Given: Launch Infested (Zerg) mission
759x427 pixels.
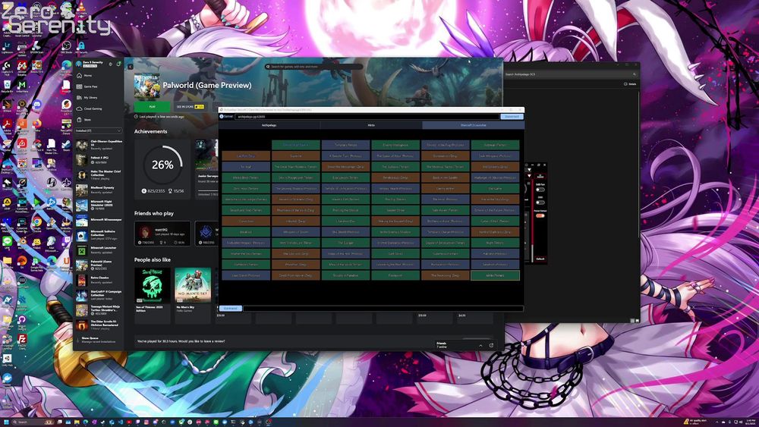Looking at the screenshot, I should [x=296, y=221].
